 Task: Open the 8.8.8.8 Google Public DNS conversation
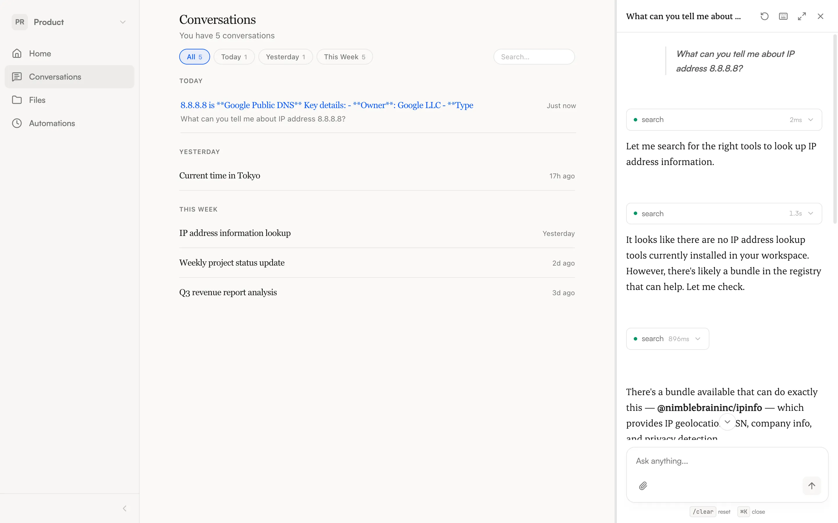point(326,105)
